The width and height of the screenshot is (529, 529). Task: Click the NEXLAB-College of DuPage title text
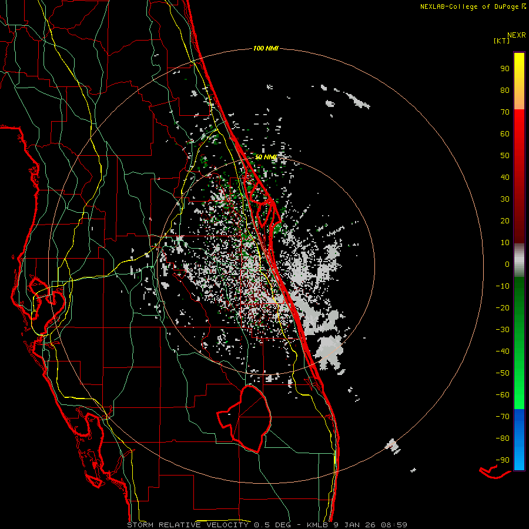[469, 6]
